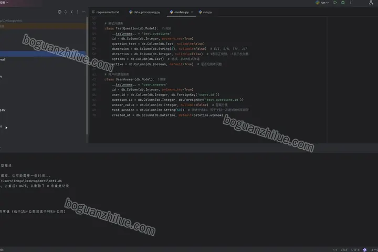Image resolution: width=378 pixels, height=252 pixels.
Task: Click the 'test_questions' tablename string
Action: pos(156,34)
